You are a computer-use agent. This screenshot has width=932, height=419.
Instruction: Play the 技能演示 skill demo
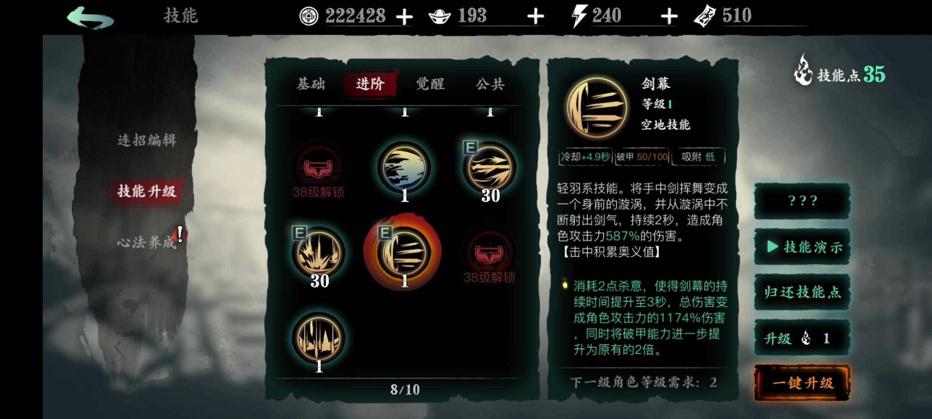(802, 247)
